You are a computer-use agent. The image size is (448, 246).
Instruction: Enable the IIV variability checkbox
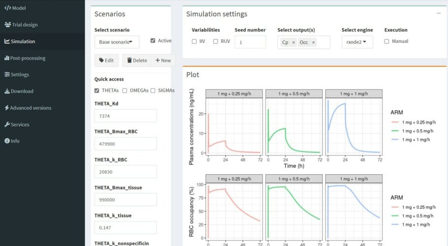194,41
